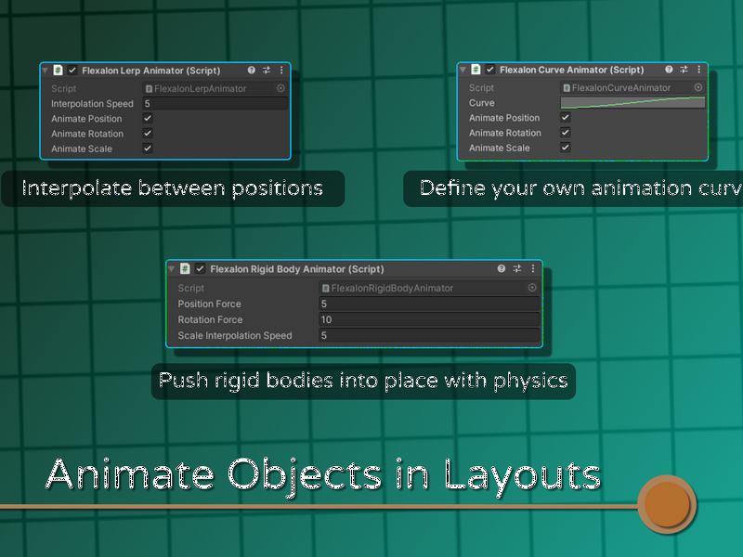The image size is (743, 557).
Task: Open Flexalon Rigid Body Animator kebab menu
Action: point(533,268)
